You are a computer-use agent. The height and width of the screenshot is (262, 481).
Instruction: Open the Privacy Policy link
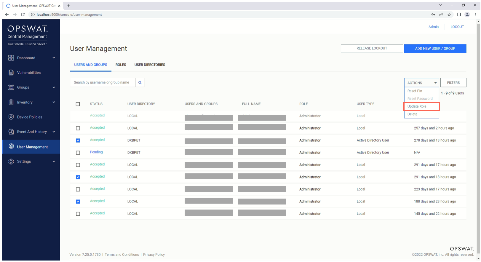point(154,255)
